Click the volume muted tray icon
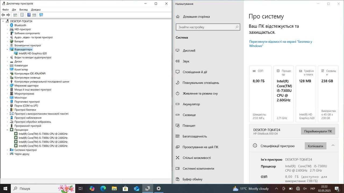344x193 pixels. pos(305,189)
